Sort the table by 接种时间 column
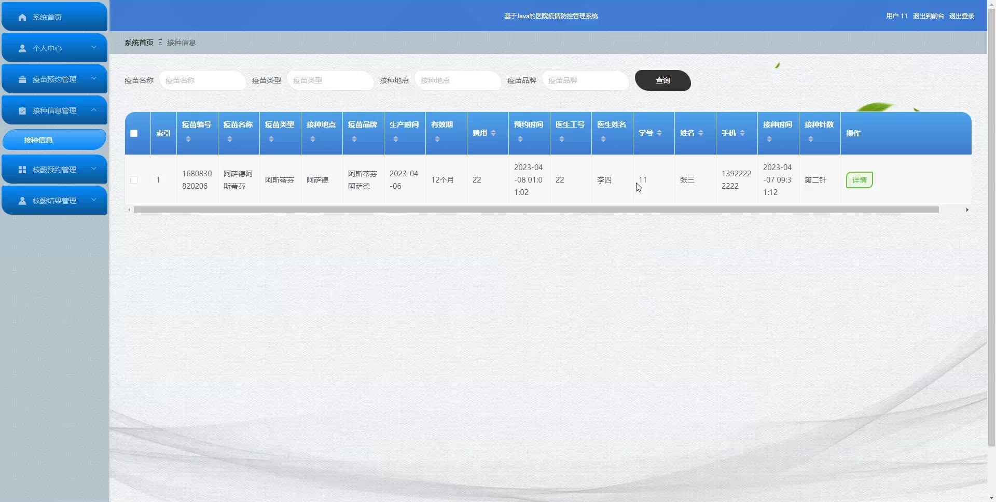 pos(769,139)
